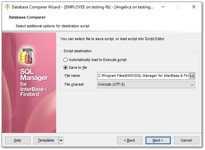205x150 pixels.
Task: Click the File name label
Action: [x=72, y=76]
